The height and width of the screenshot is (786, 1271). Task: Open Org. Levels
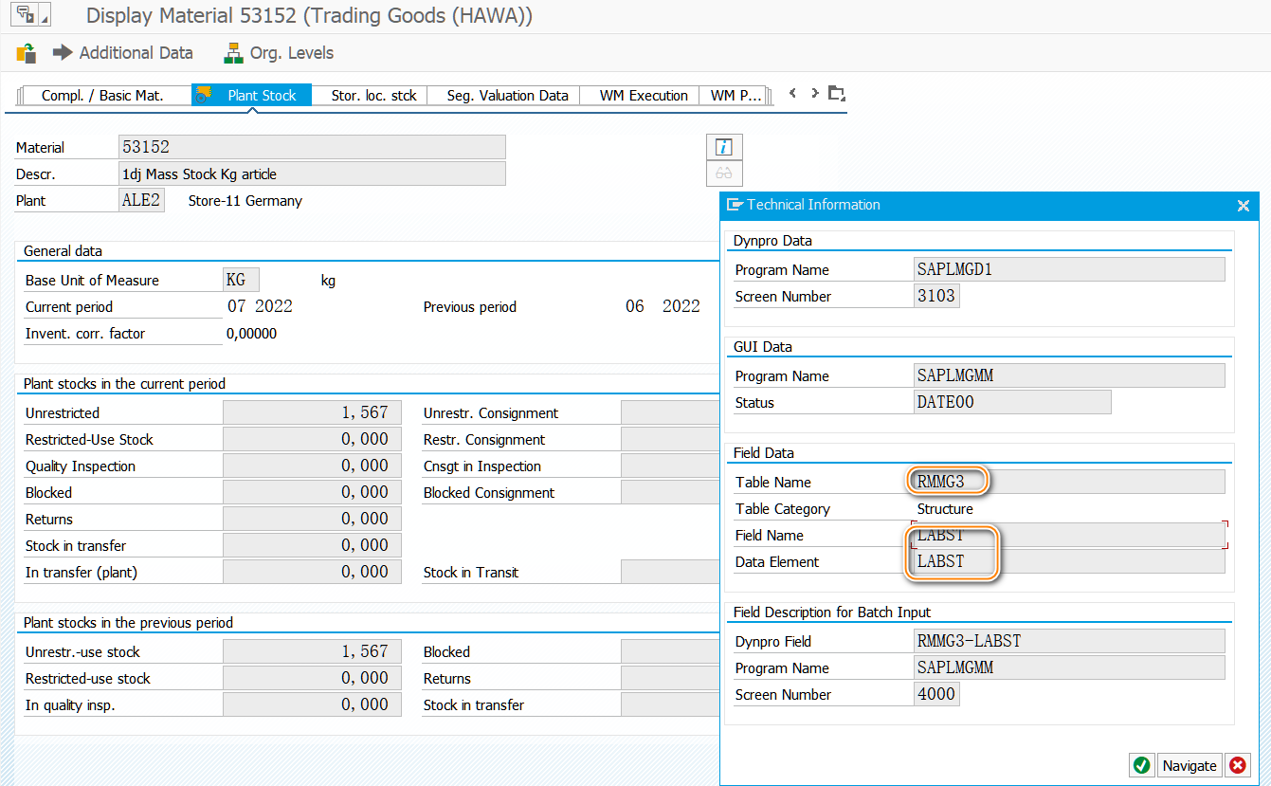pos(279,53)
